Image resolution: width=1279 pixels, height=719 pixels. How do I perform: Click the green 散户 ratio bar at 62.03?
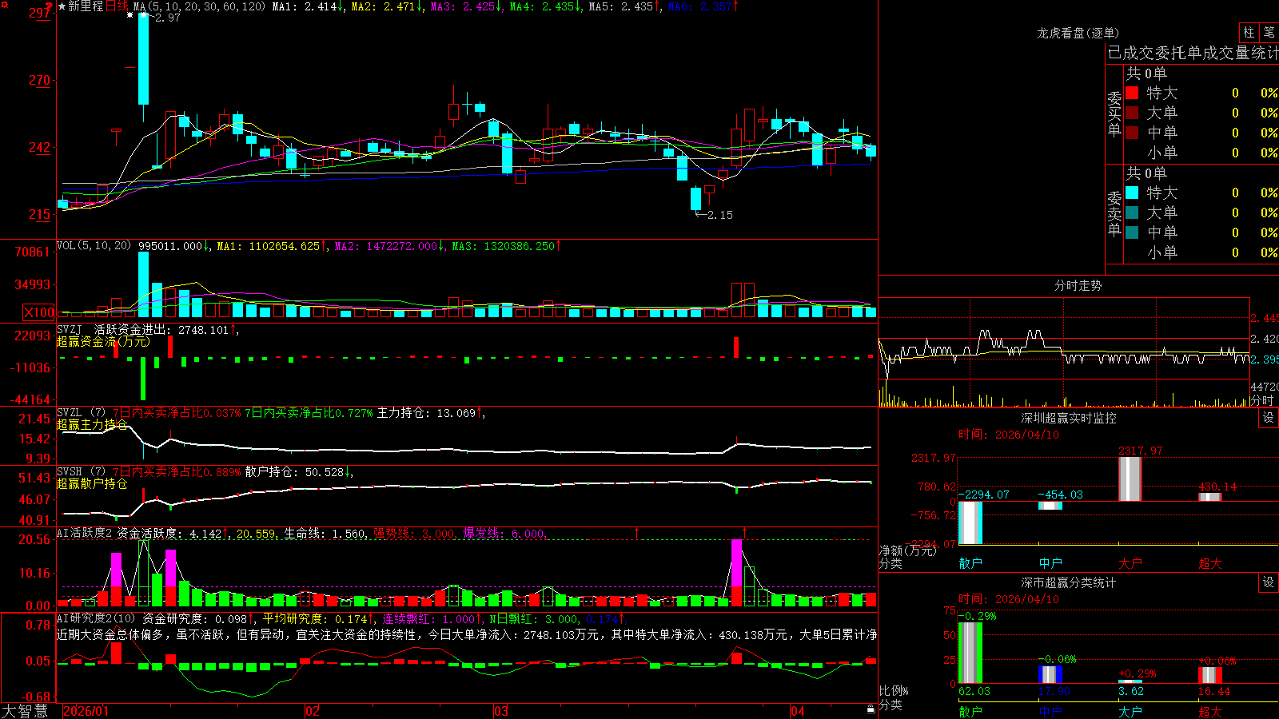click(x=970, y=653)
